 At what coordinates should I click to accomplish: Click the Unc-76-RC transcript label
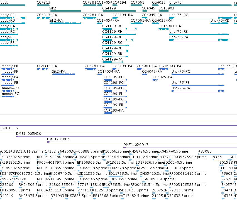(179, 15)
